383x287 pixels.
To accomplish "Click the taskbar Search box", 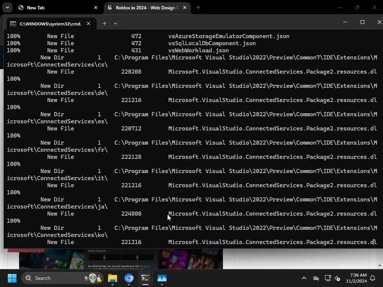I will point(62,278).
